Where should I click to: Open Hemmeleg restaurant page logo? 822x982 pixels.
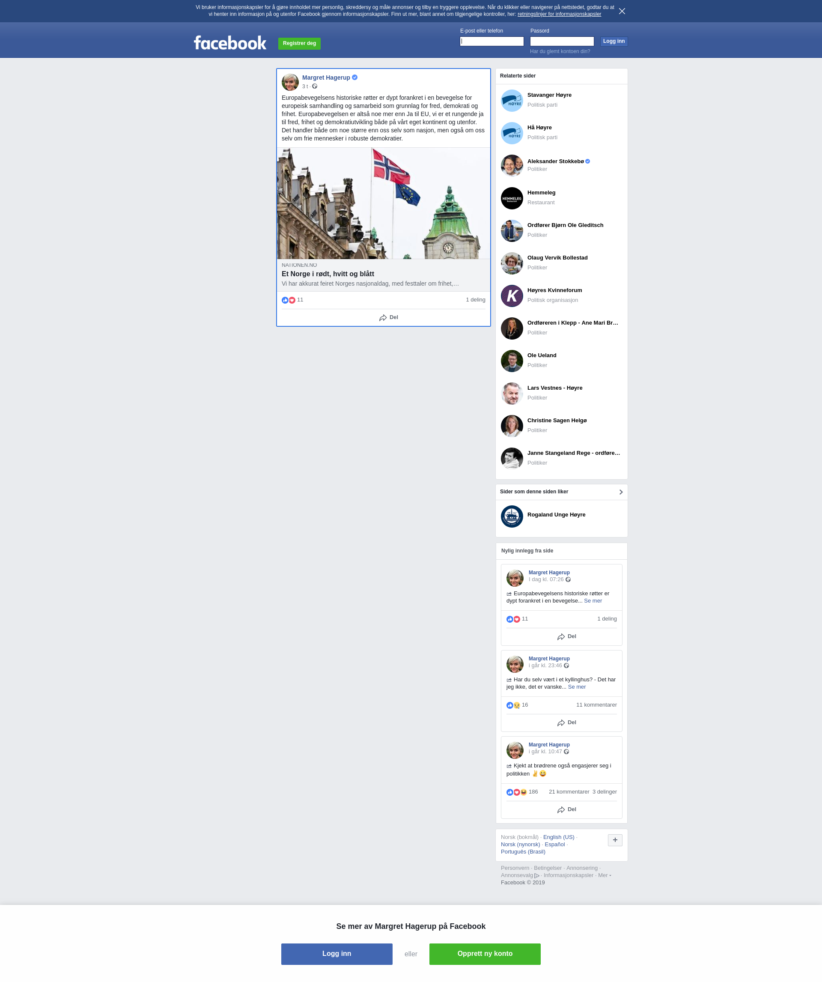[x=512, y=198]
